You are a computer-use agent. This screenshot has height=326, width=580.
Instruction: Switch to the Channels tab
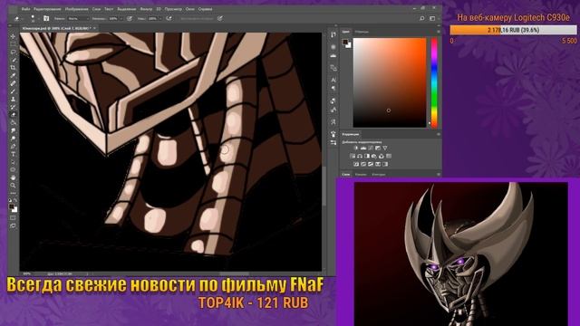point(361,174)
